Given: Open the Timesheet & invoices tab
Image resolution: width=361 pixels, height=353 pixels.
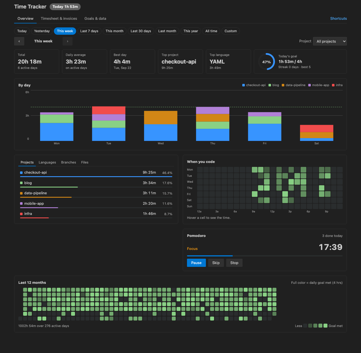Looking at the screenshot, I should pyautogui.click(x=59, y=19).
